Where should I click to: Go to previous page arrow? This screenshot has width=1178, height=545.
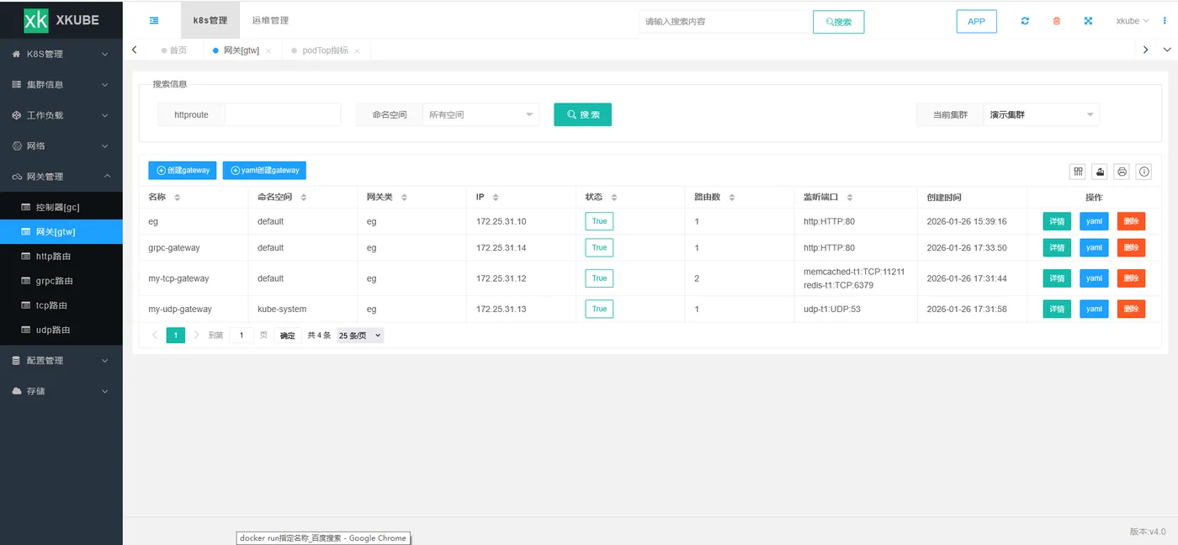click(155, 335)
